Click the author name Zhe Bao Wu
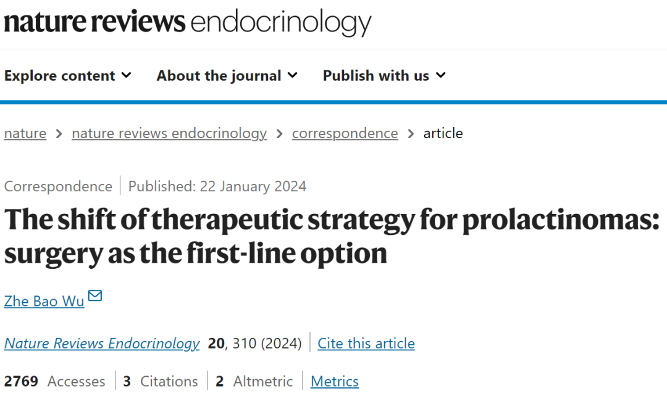Viewport: 667px width, 399px height. [x=44, y=302]
